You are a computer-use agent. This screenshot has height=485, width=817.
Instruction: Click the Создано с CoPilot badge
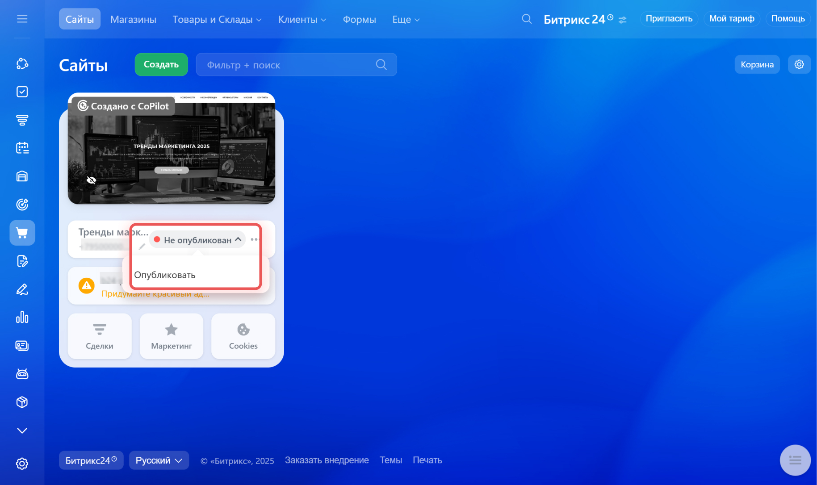tap(123, 106)
